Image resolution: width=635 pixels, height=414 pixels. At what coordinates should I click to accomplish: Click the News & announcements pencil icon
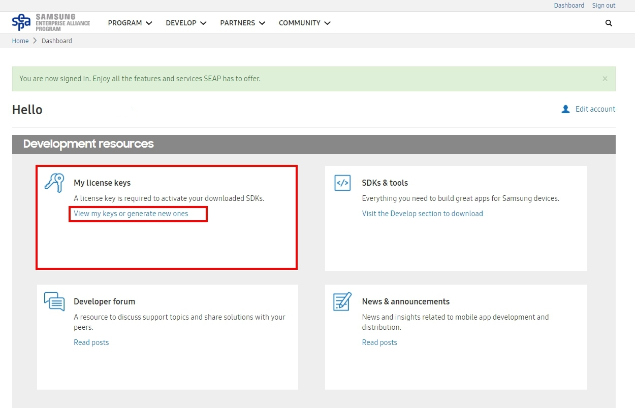point(342,301)
